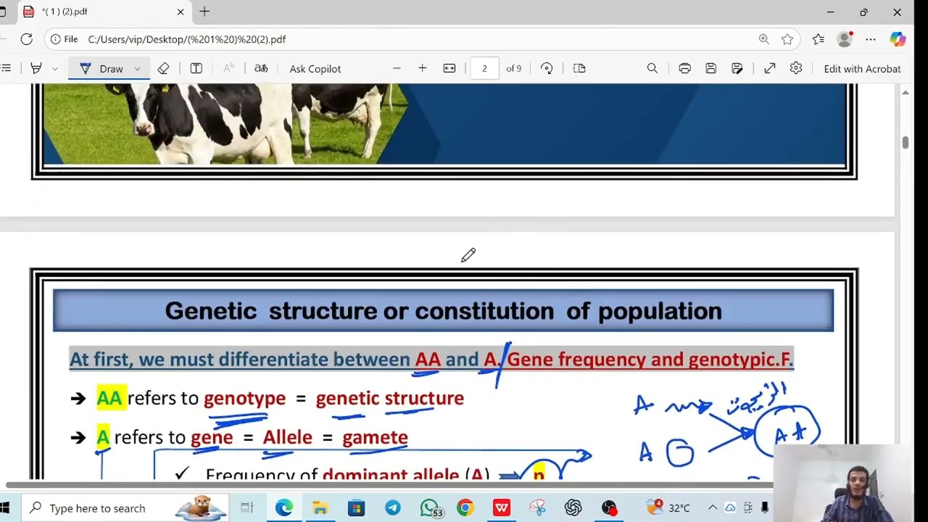Click the highlighted 'AA' text
Viewport: 928px width, 522px height.
[112, 398]
